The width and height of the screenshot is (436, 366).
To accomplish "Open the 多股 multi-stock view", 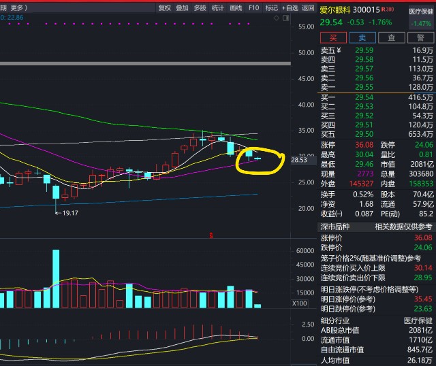I will click(x=200, y=8).
